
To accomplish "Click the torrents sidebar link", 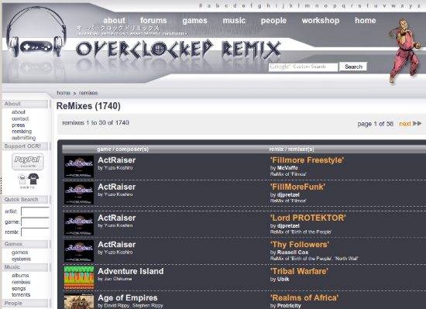I will (21, 294).
